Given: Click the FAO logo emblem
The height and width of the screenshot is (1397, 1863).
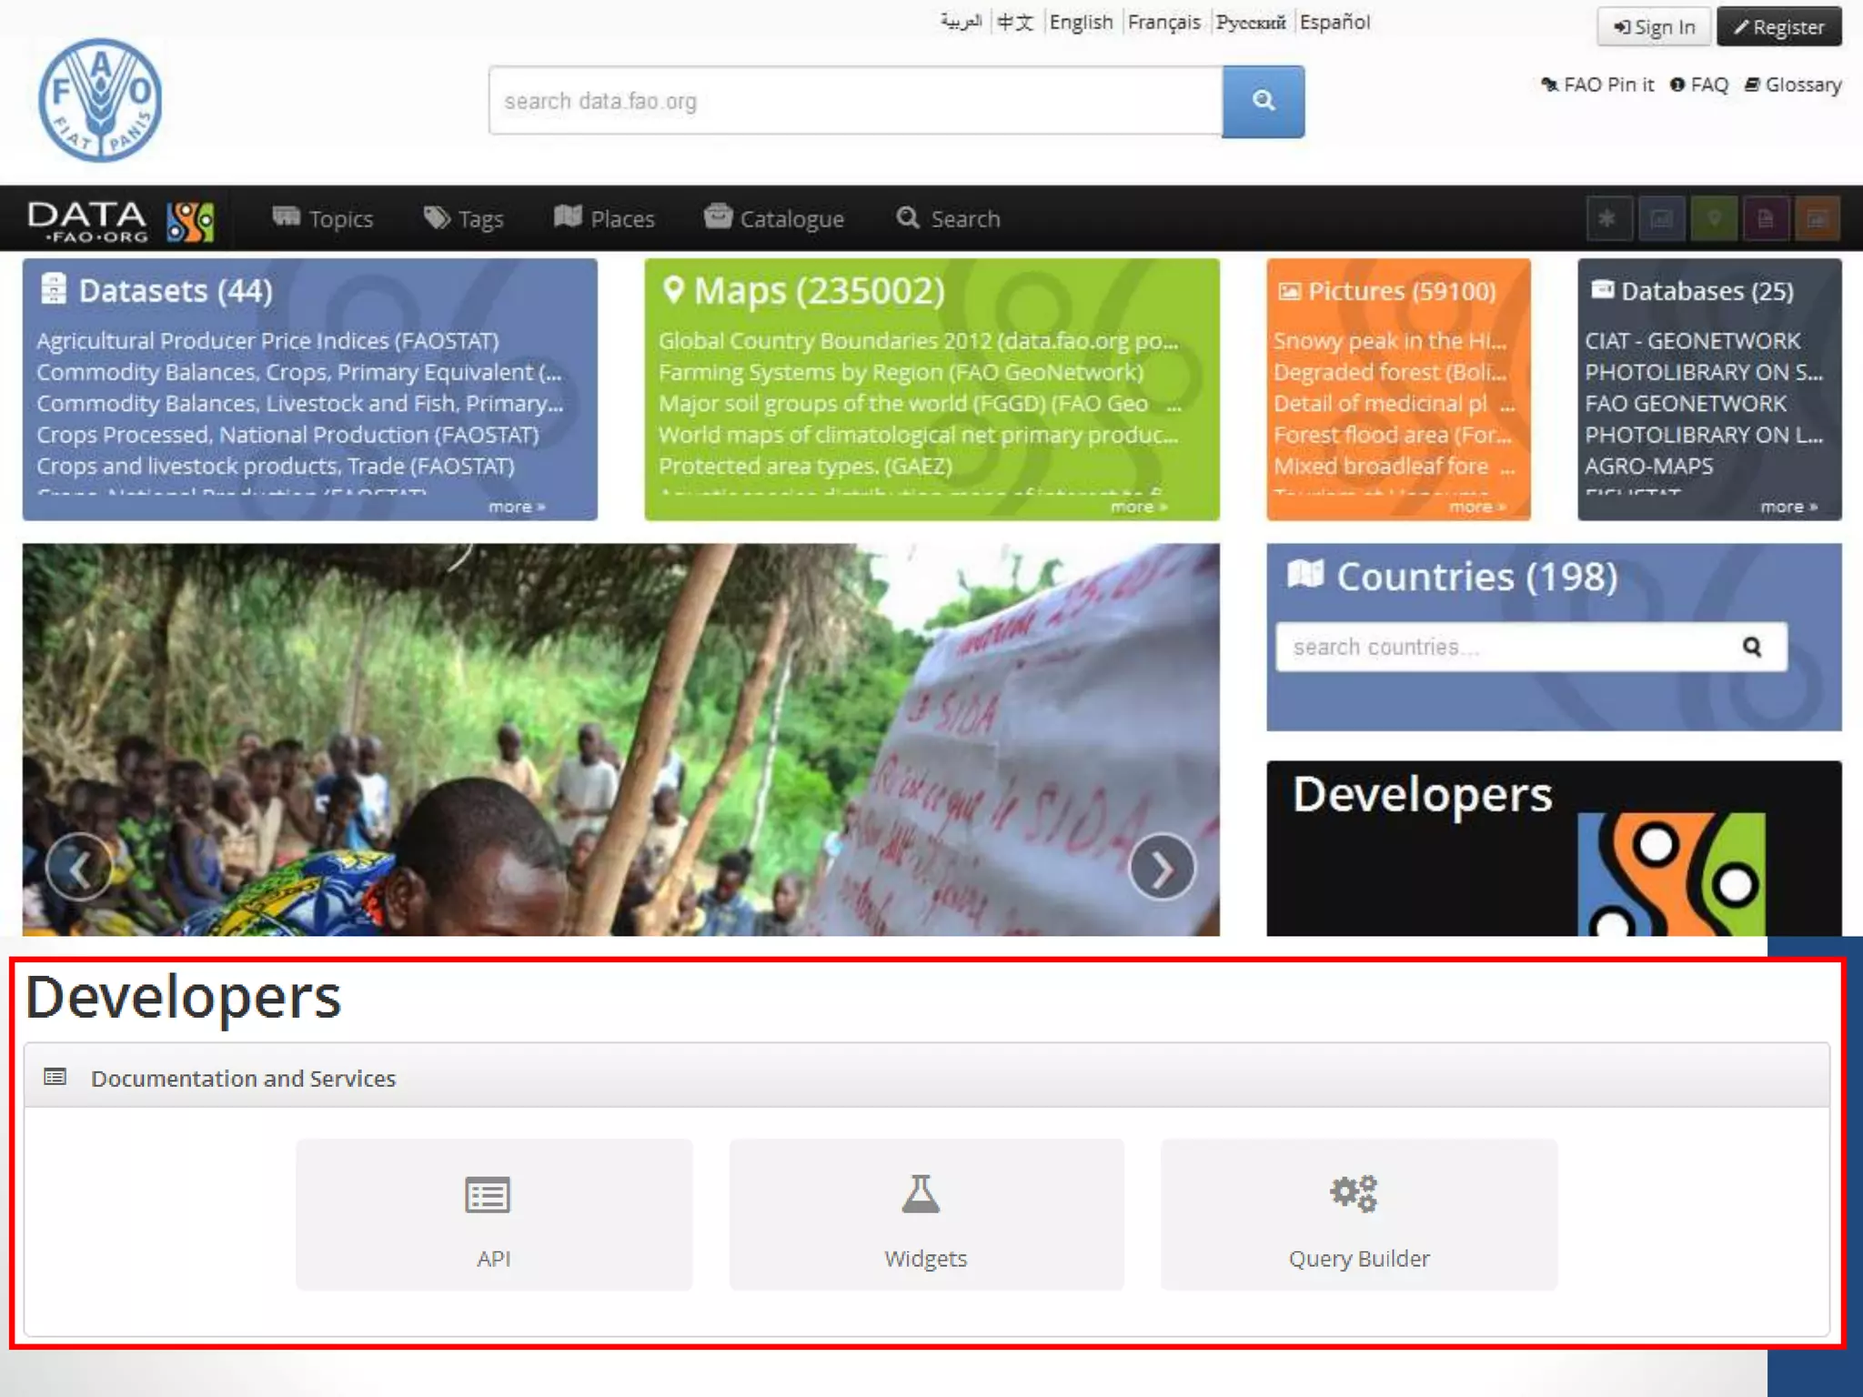Looking at the screenshot, I should 100,100.
